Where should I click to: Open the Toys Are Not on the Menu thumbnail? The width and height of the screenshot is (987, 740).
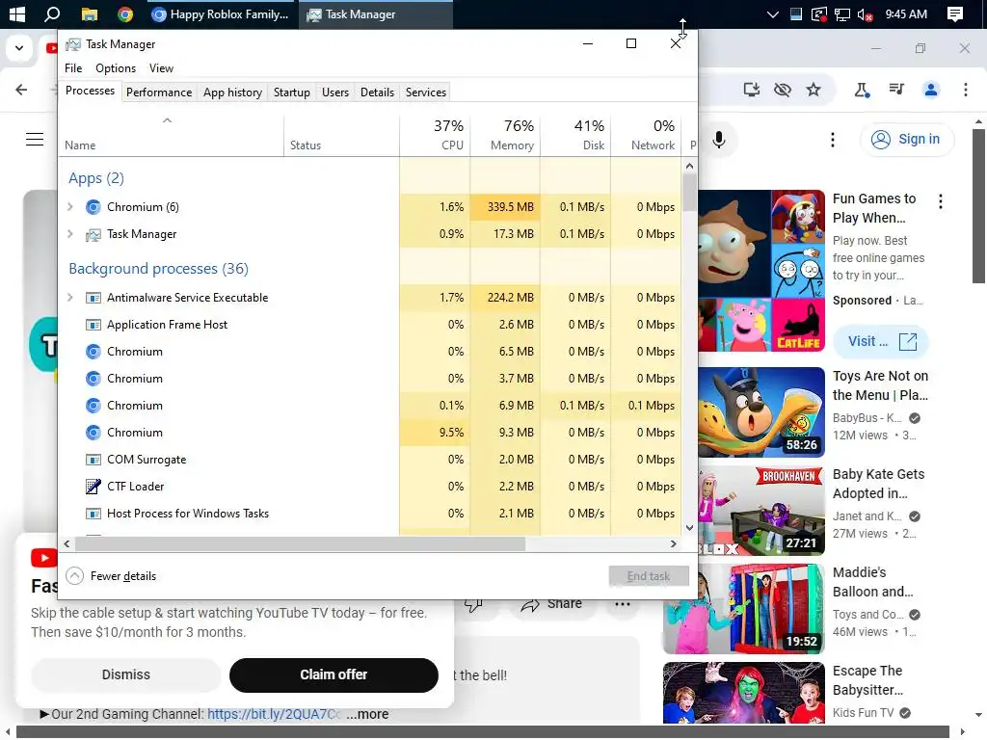[761, 412]
